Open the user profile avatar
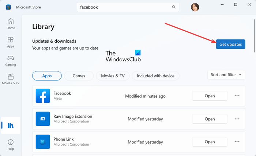The height and width of the screenshot is (156, 256). click(195, 7)
